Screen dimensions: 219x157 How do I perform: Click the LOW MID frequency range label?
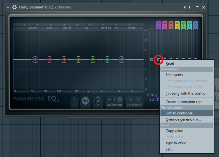[x=67, y=28]
